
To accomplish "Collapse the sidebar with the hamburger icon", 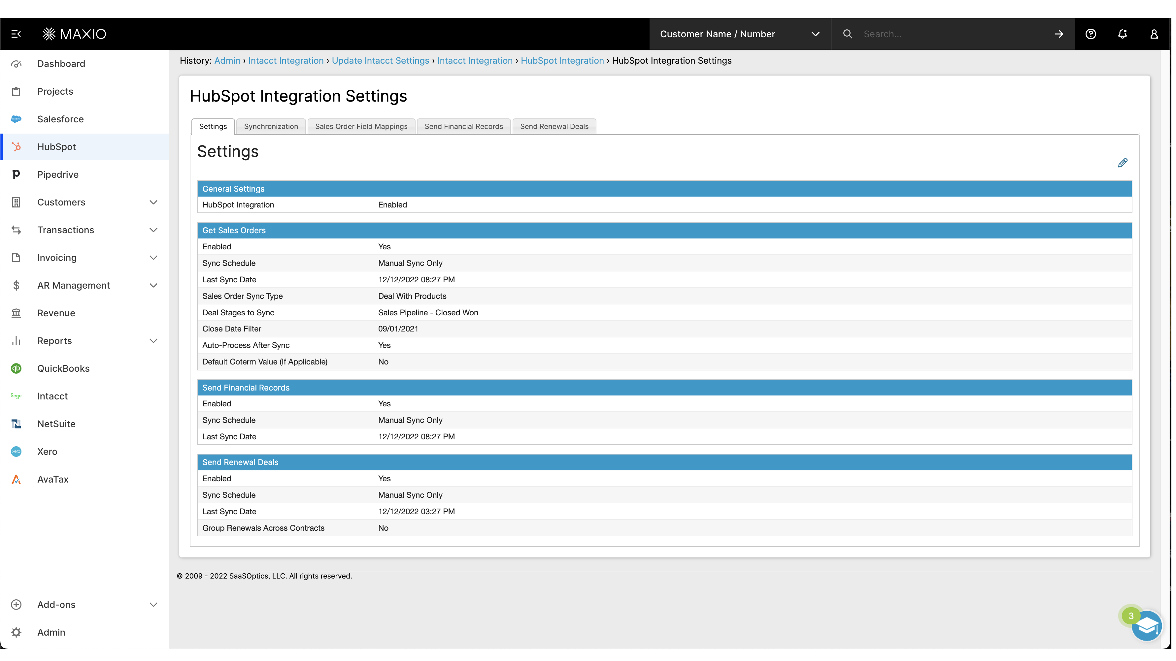I will tap(17, 34).
